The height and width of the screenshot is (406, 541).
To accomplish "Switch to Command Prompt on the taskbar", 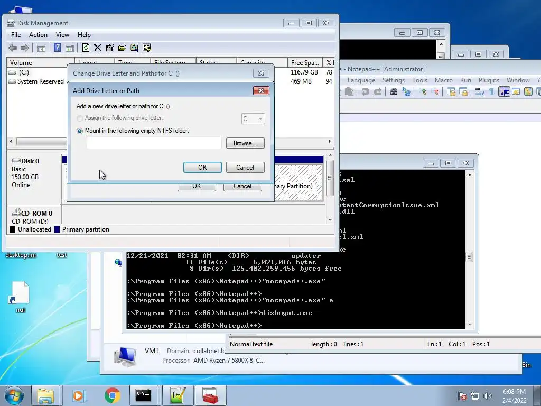I will (x=144, y=395).
